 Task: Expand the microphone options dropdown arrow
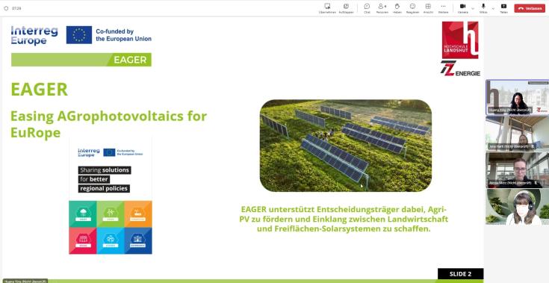click(493, 8)
